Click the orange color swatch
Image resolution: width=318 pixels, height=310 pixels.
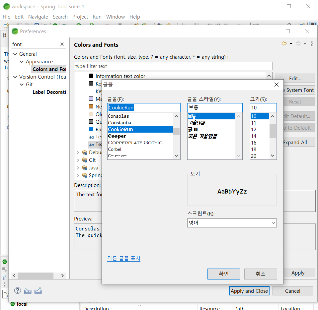pos(91,106)
